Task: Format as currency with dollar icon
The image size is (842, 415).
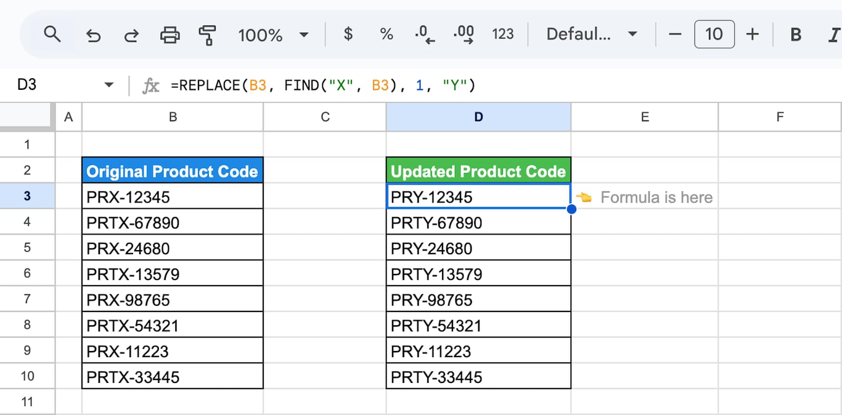Action: tap(348, 34)
